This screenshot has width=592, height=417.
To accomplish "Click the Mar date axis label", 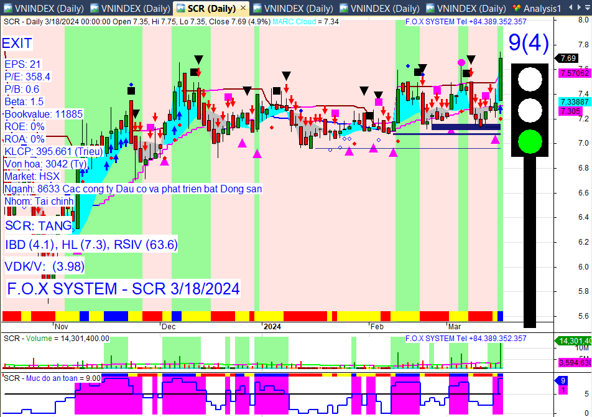I will (x=455, y=327).
